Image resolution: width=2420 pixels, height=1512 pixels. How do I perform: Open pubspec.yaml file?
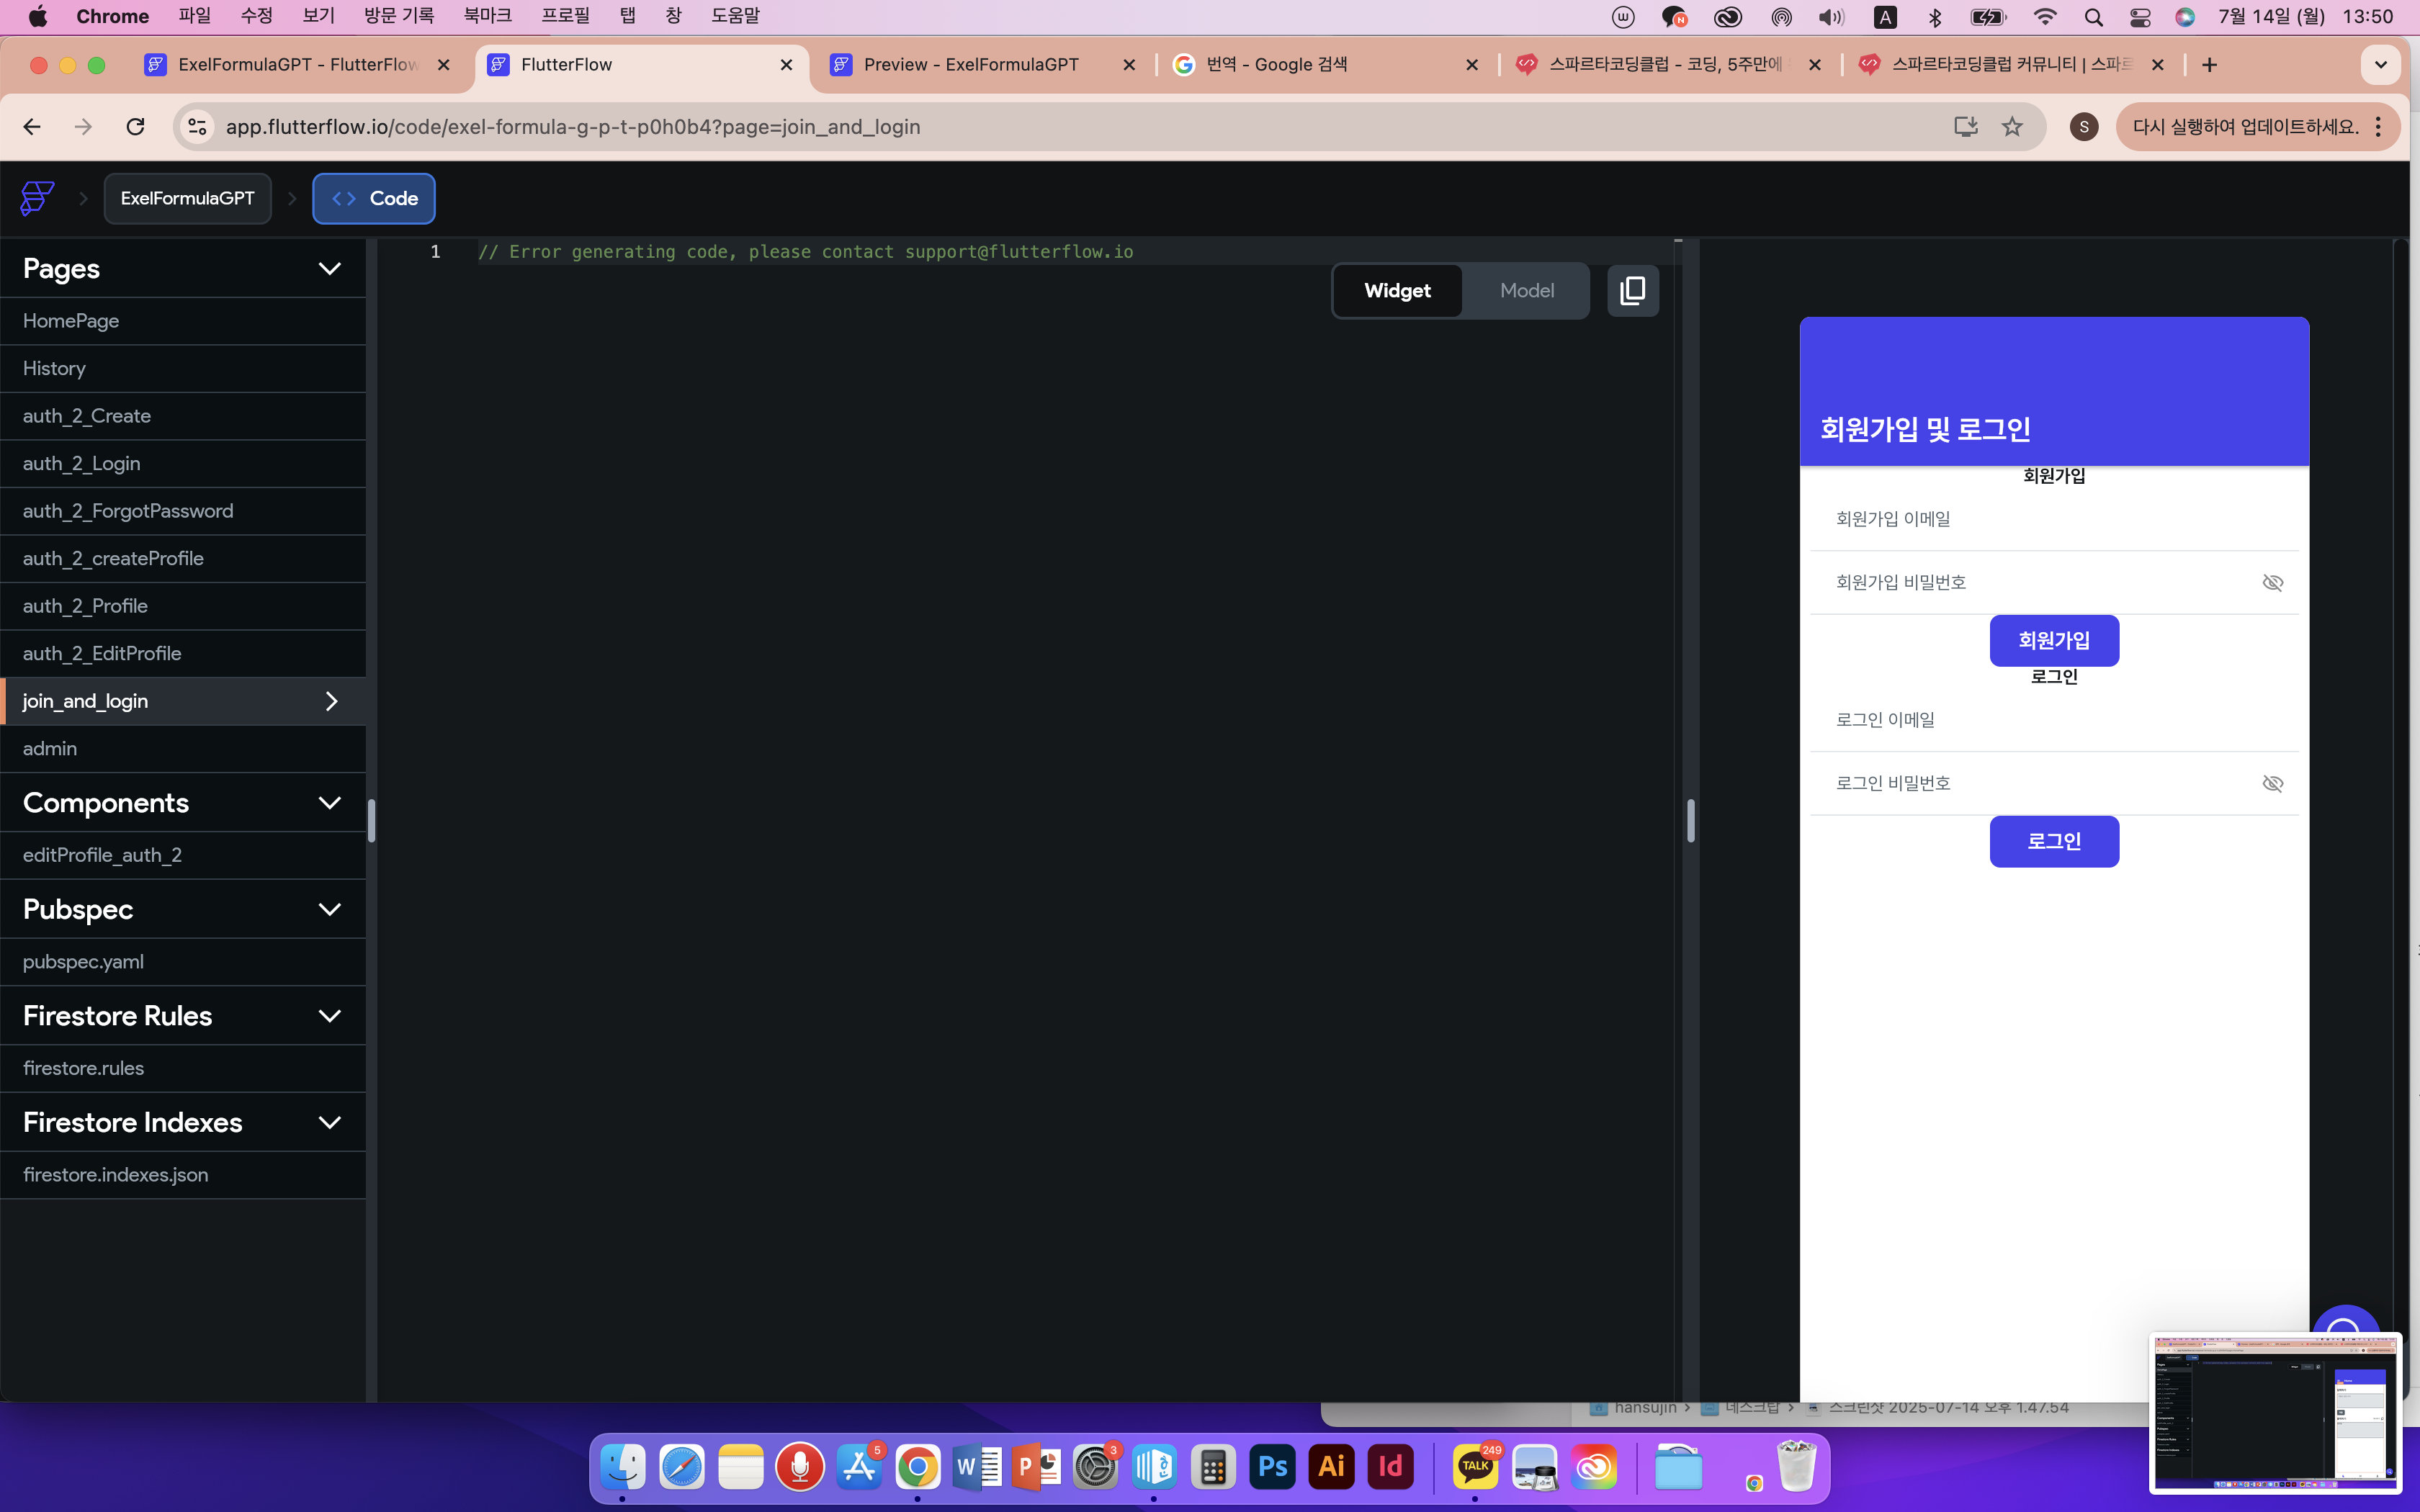[x=183, y=962]
